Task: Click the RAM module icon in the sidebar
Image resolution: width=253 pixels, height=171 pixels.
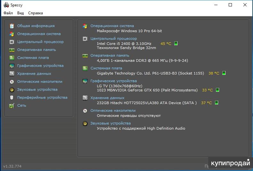Action: click(x=12, y=50)
